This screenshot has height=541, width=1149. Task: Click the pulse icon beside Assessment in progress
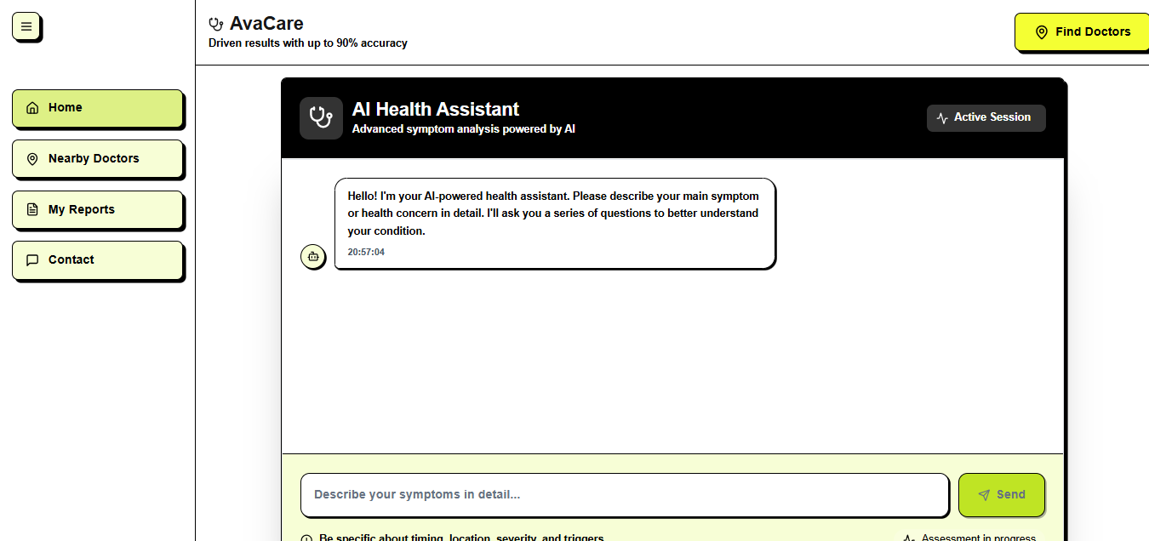(909, 538)
